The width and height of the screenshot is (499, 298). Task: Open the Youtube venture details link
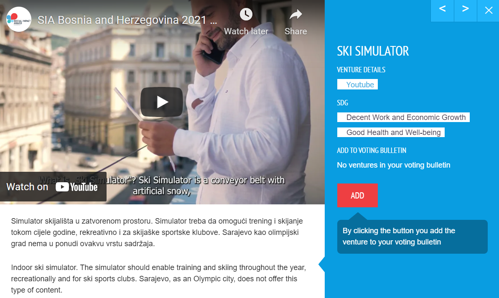tap(357, 84)
